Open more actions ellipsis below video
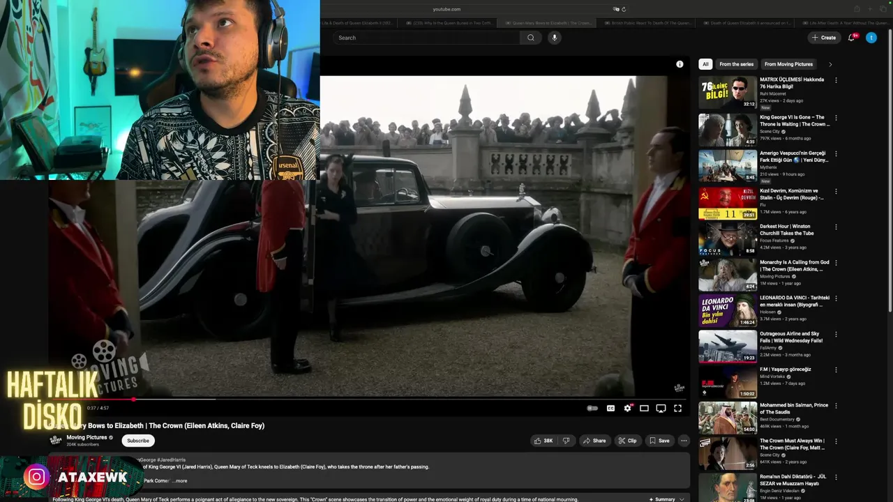Screen dimensions: 893x502 click(x=684, y=441)
